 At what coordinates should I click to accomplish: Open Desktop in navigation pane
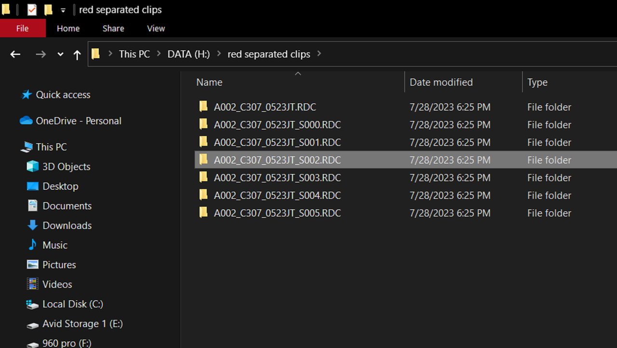click(60, 187)
